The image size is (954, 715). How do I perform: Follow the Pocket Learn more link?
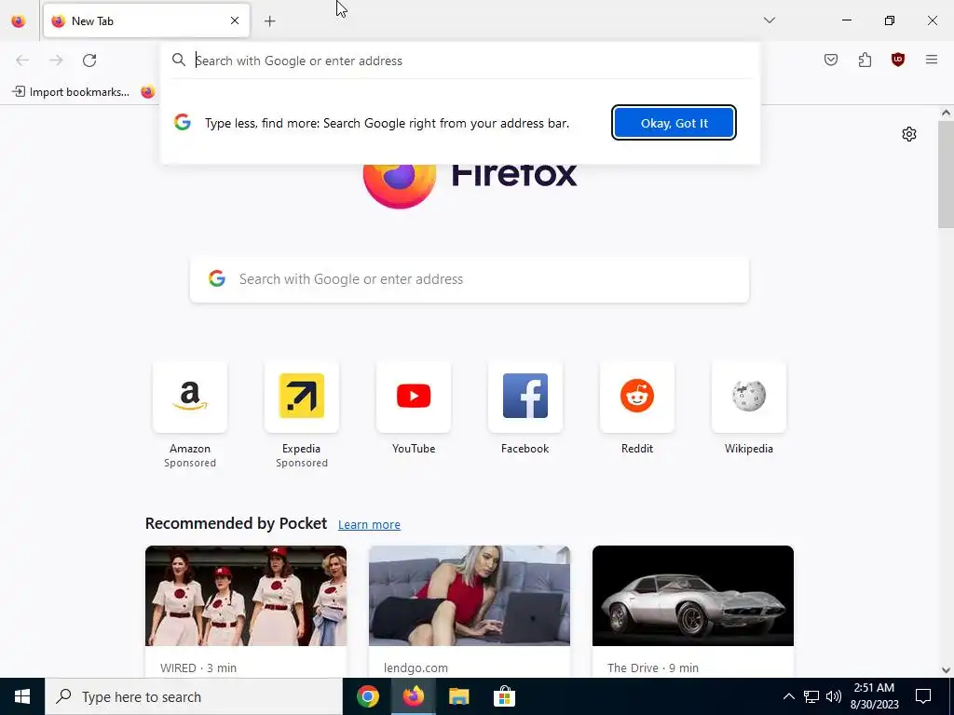[369, 525]
